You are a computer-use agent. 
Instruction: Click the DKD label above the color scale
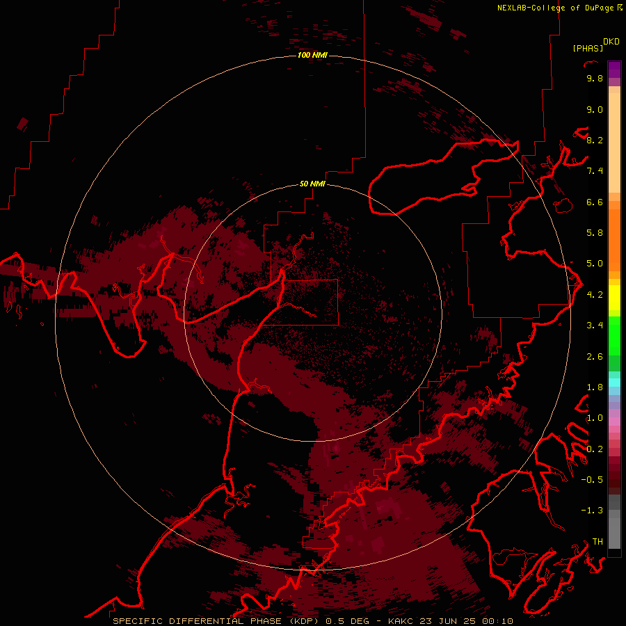[x=611, y=42]
